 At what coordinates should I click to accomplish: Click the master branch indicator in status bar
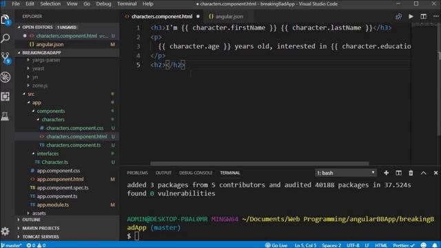click(x=11, y=245)
